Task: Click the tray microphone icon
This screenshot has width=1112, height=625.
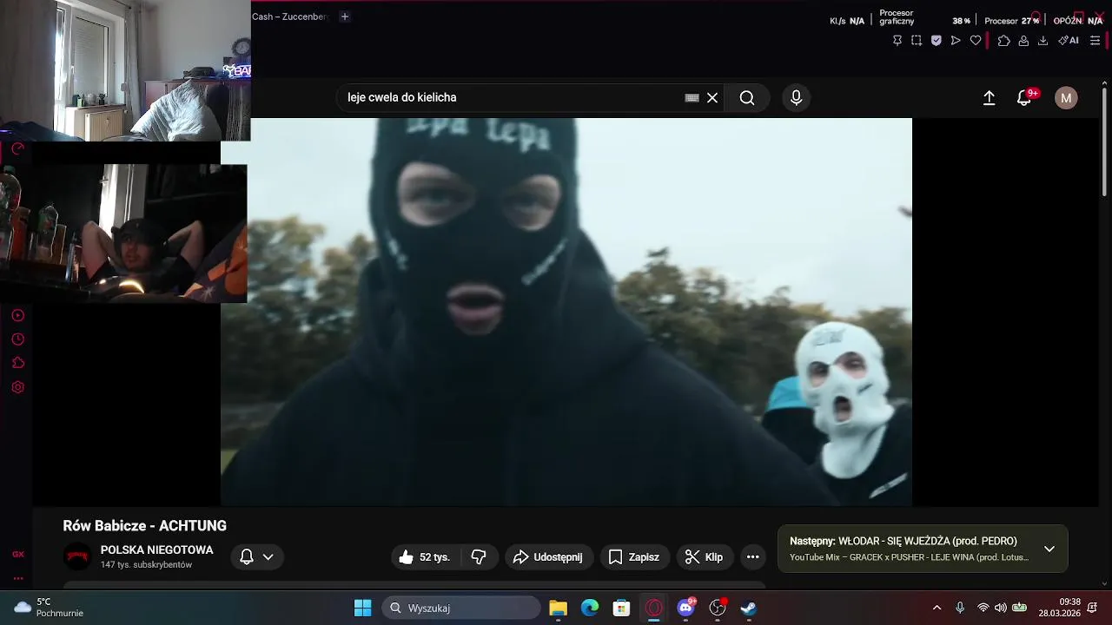Action: click(x=960, y=608)
